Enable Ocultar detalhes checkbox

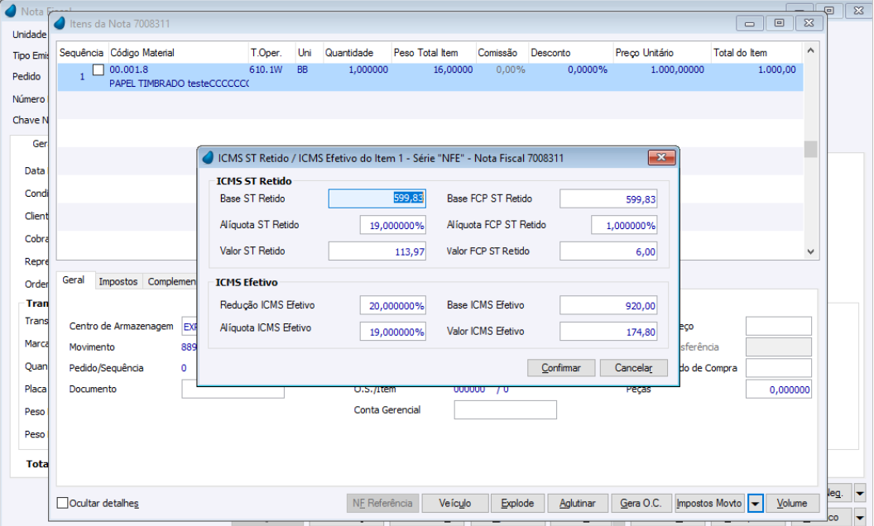pyautogui.click(x=62, y=503)
